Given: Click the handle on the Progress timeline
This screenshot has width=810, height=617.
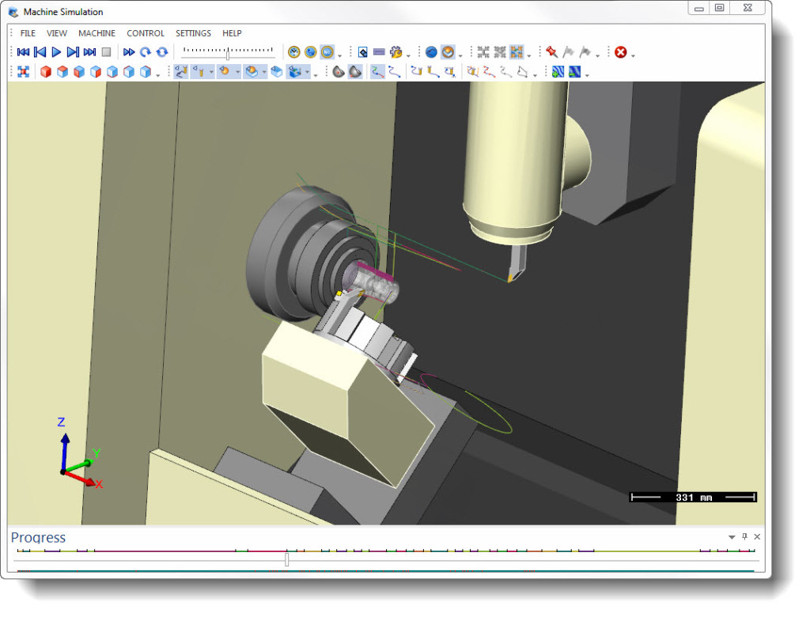Looking at the screenshot, I should (x=286, y=559).
